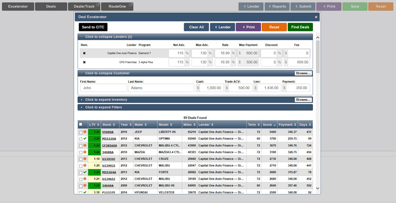396x203 pixels.
Task: Expand the Filters section
Action: pyautogui.click(x=103, y=107)
